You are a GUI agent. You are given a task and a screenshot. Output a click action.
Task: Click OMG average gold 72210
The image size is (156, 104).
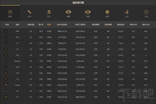point(121,67)
